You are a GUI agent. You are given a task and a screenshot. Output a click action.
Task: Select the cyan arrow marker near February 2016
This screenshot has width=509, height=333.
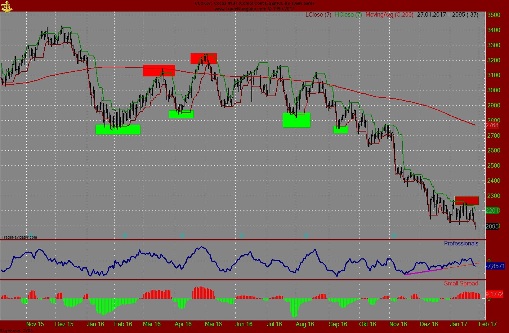click(x=124, y=235)
